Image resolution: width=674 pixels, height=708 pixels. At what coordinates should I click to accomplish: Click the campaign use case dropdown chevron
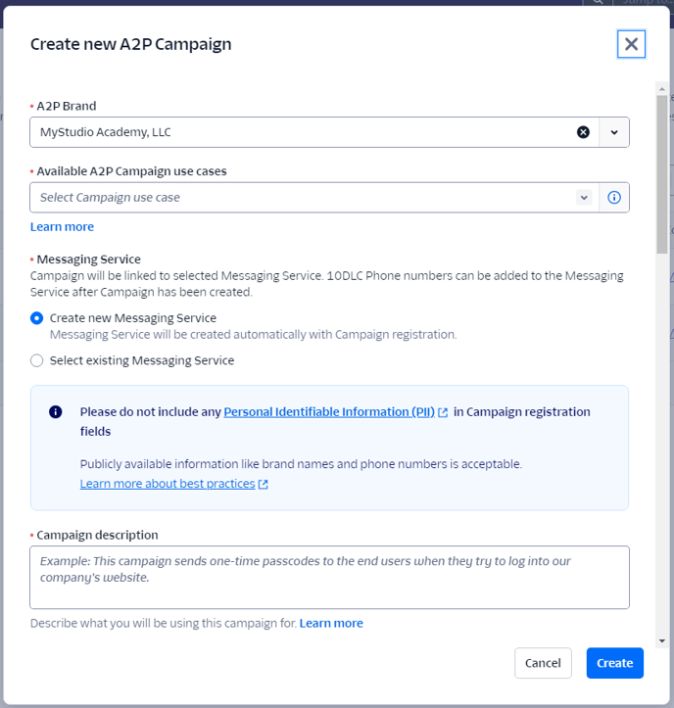point(584,197)
